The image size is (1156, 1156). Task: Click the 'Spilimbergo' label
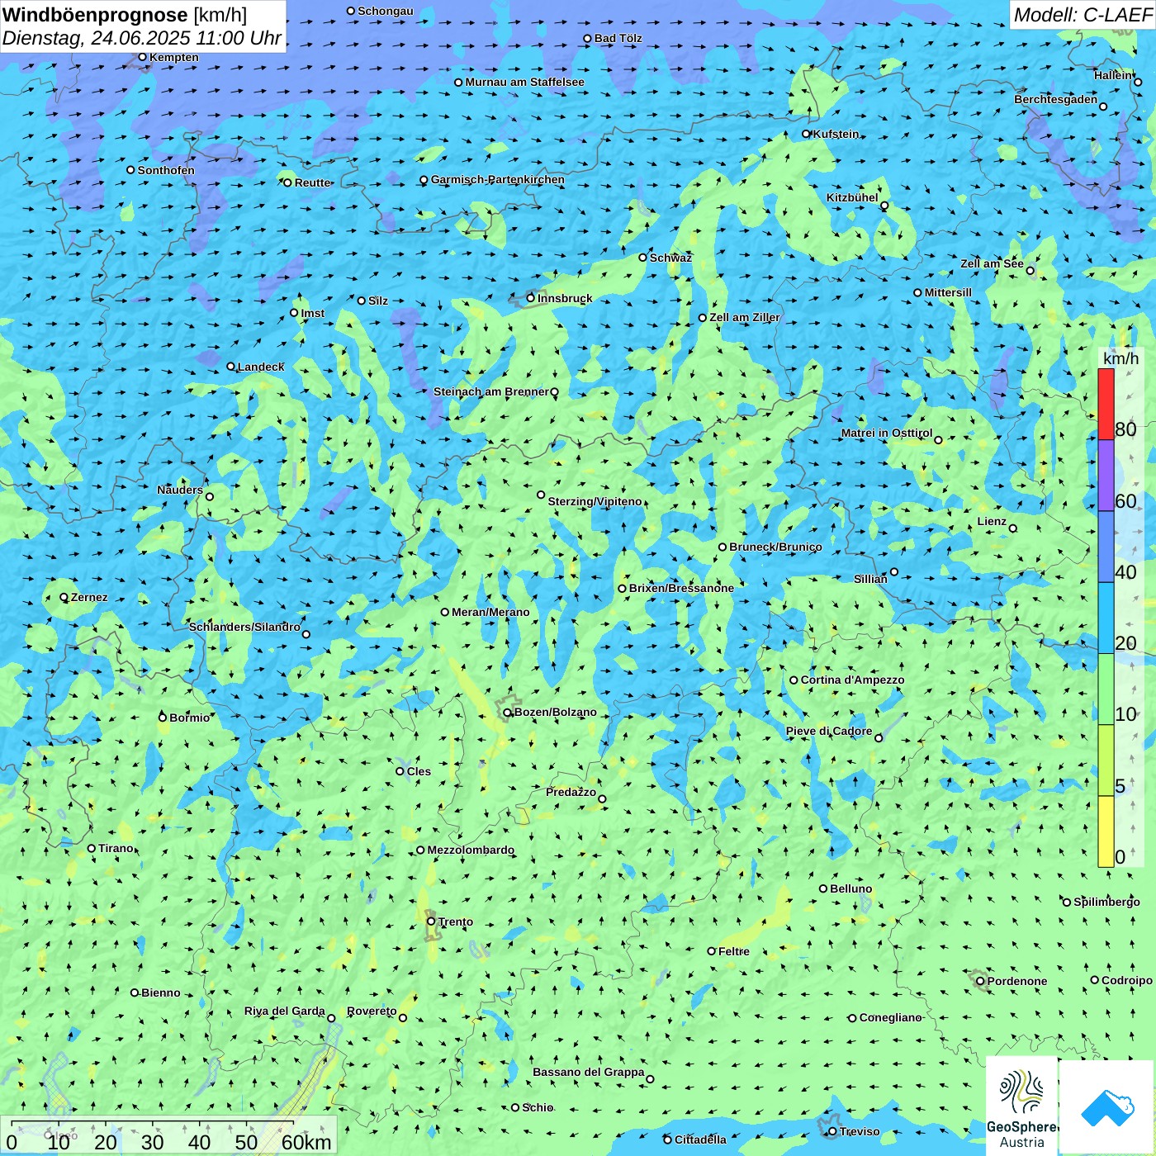point(1106,902)
